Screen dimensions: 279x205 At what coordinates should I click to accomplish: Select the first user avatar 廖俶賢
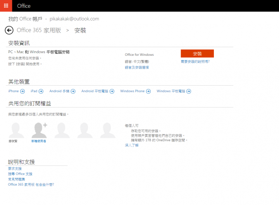(16, 130)
